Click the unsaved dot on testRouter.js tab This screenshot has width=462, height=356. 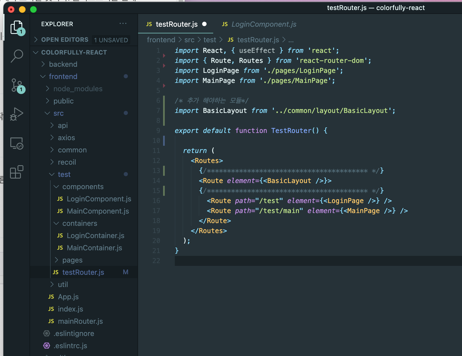(204, 24)
